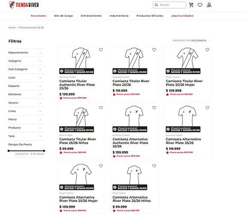Viewport: 247px width, 214px height.
Task: Click the Alternativa 25/26 Niños shirt image
Action: point(134,175)
